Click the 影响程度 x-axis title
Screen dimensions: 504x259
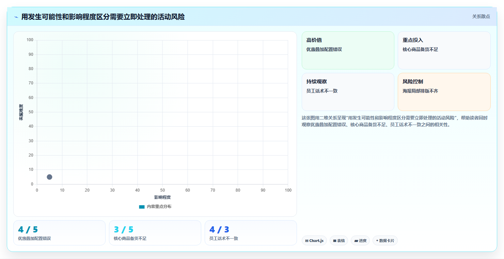pyautogui.click(x=162, y=197)
